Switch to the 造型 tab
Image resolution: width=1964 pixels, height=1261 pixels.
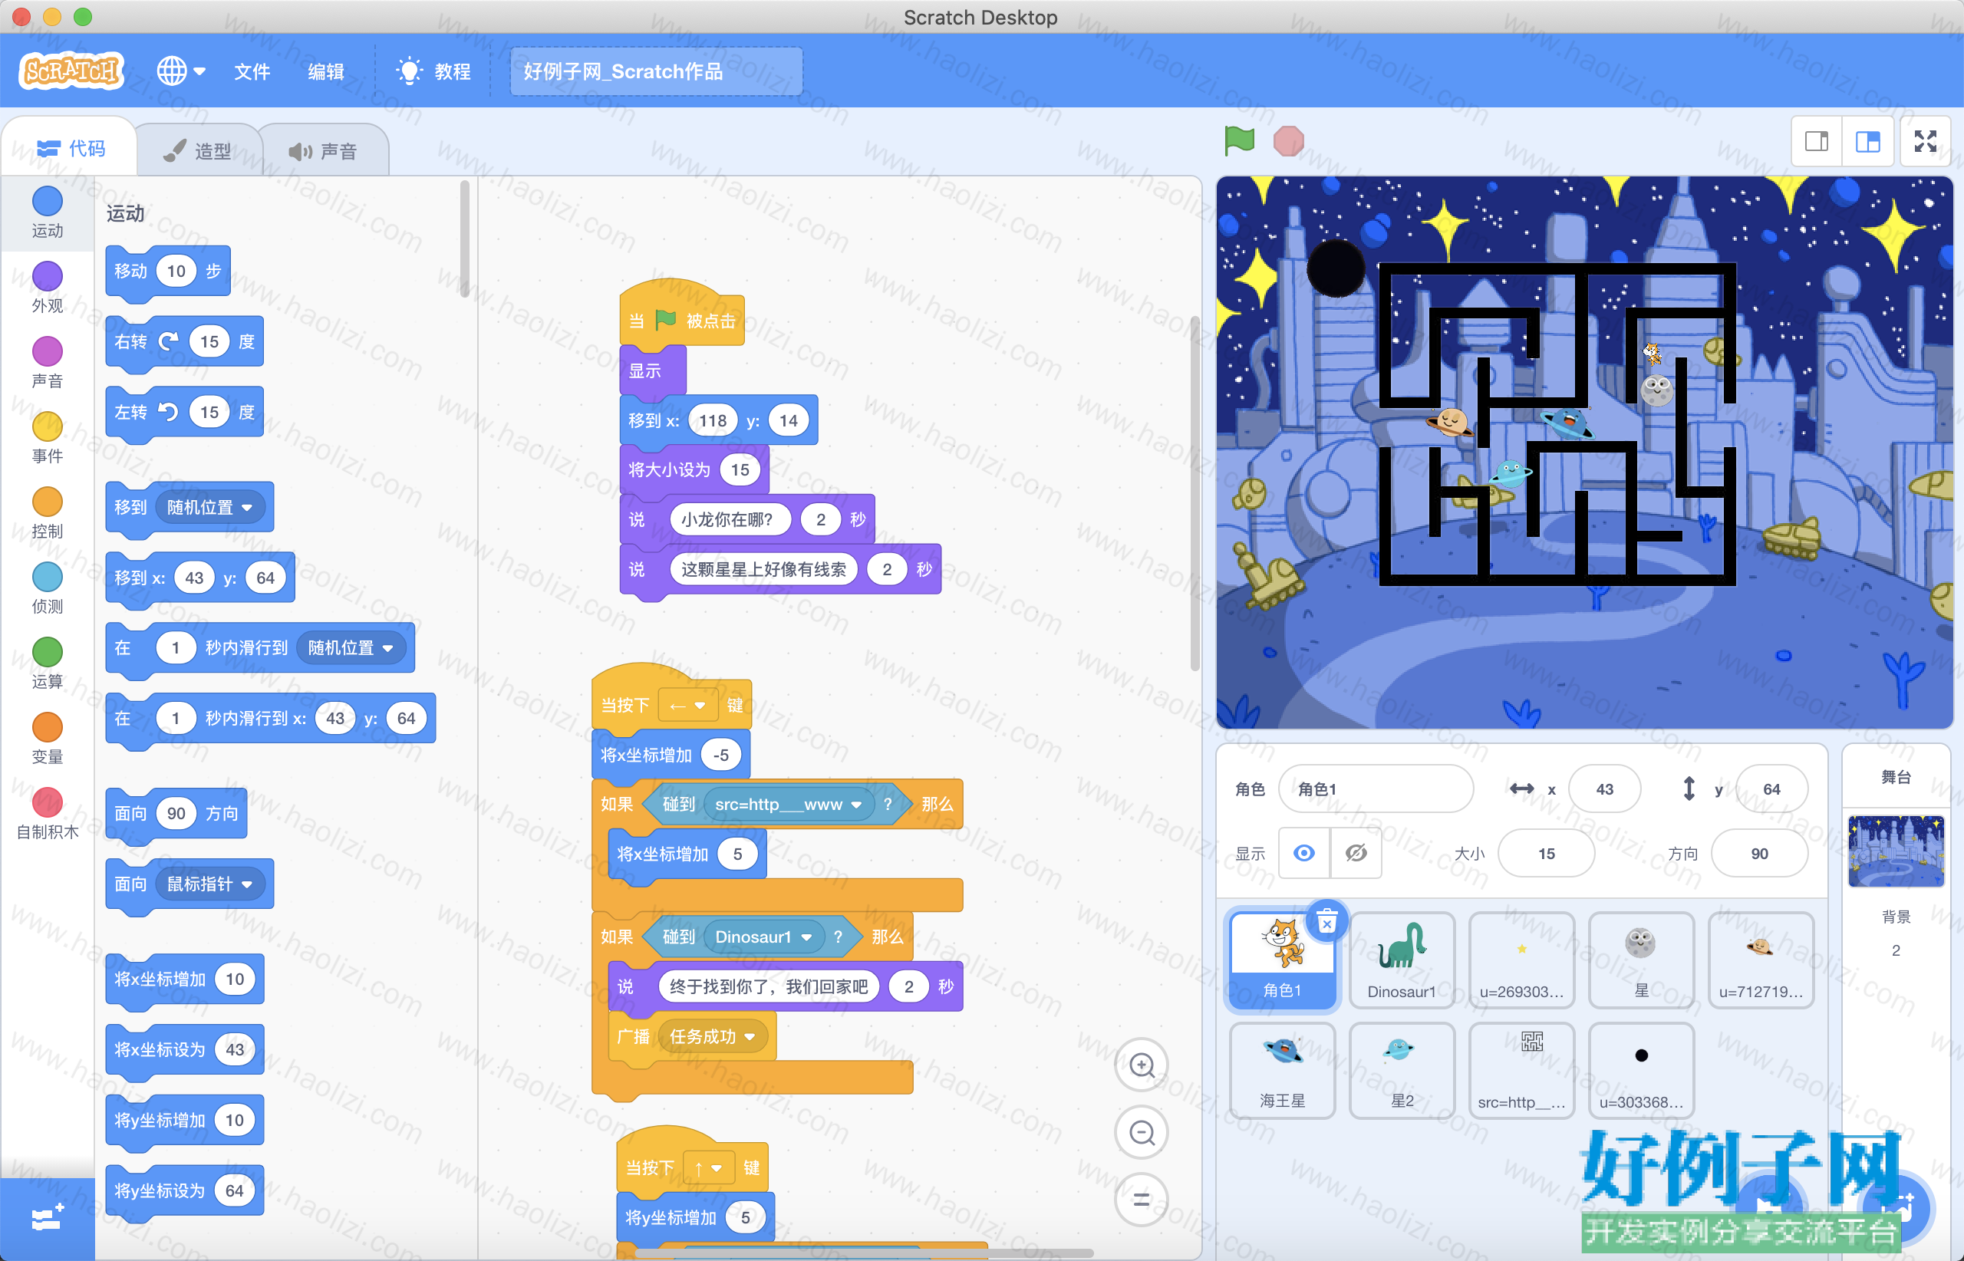199,150
